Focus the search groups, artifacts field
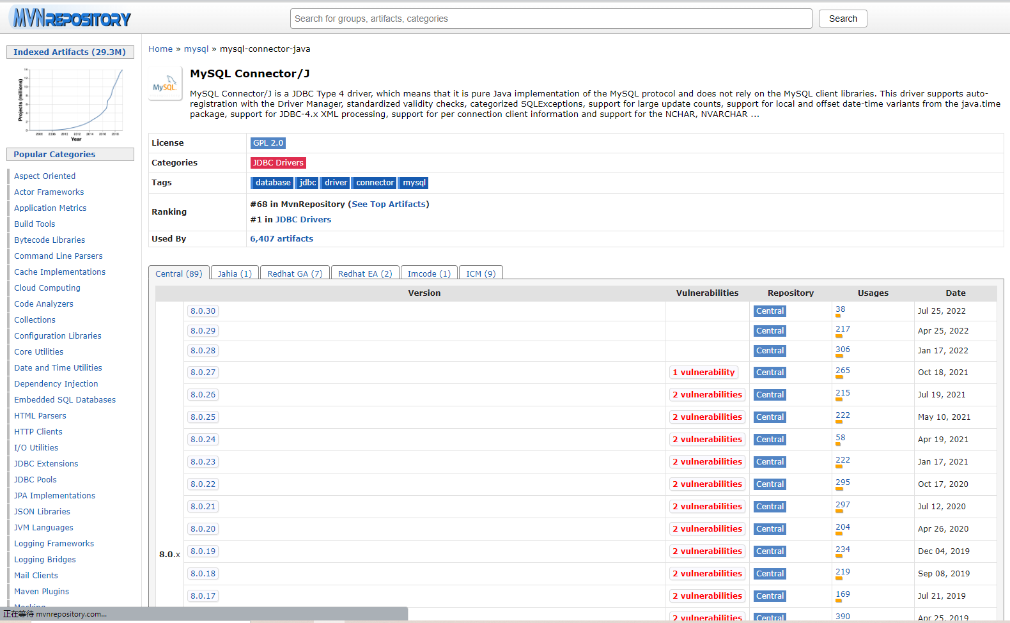1010x623 pixels. [551, 19]
